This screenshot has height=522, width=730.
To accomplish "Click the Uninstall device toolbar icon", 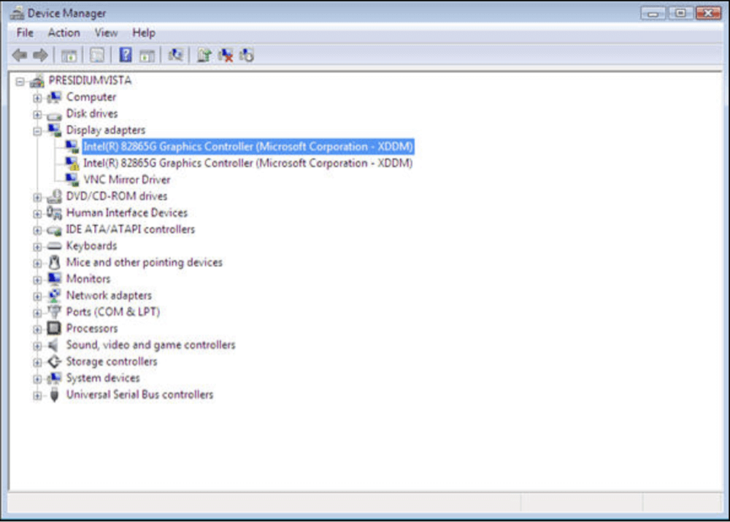I will [227, 55].
